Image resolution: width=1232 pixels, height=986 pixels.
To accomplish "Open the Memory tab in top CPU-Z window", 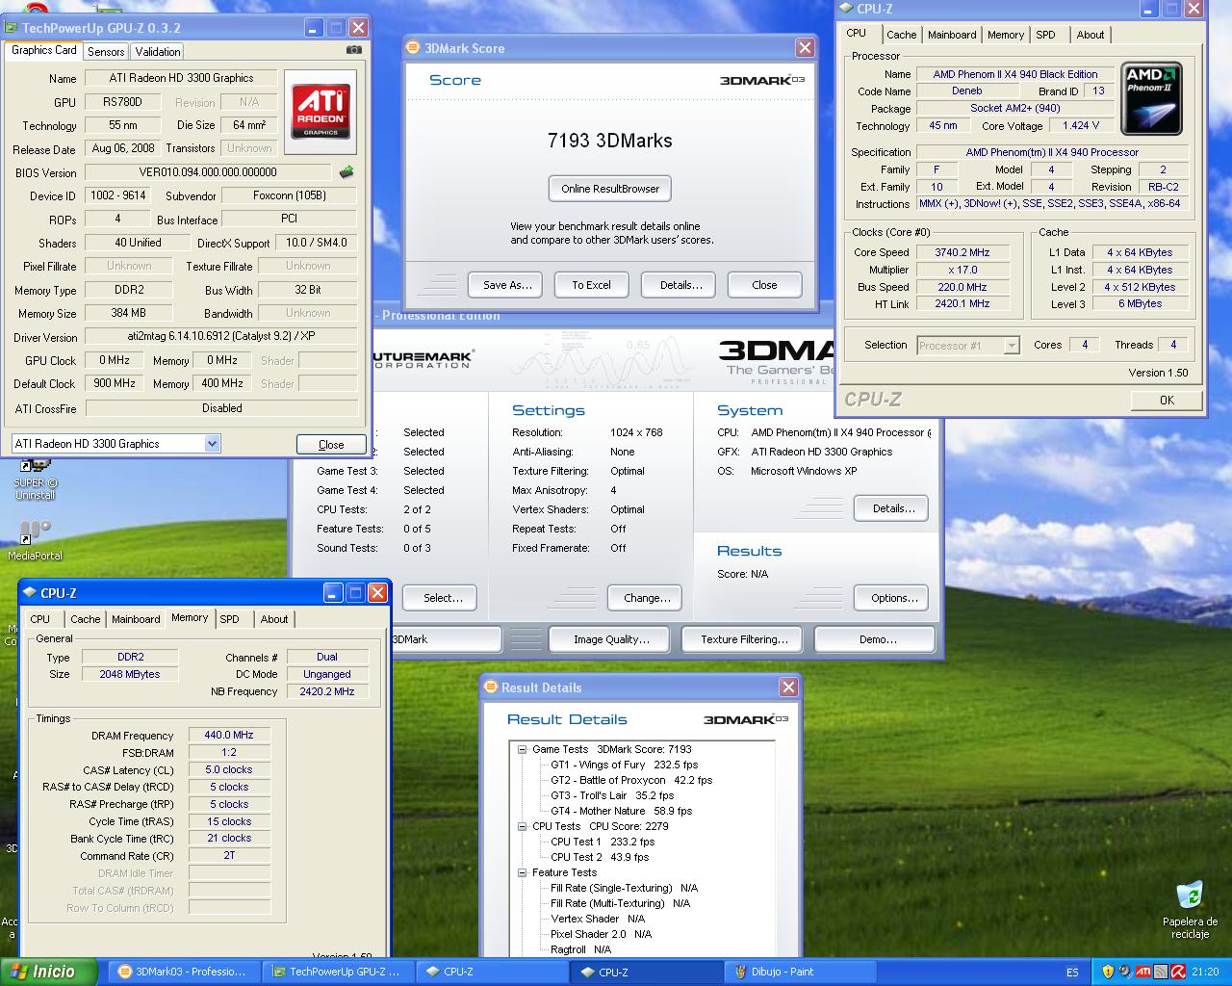I will coord(1006,35).
